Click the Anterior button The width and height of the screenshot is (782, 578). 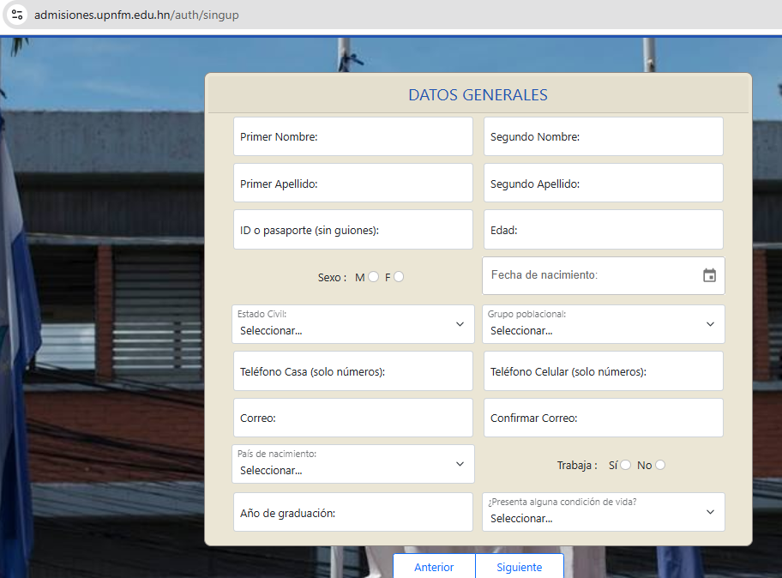434,567
